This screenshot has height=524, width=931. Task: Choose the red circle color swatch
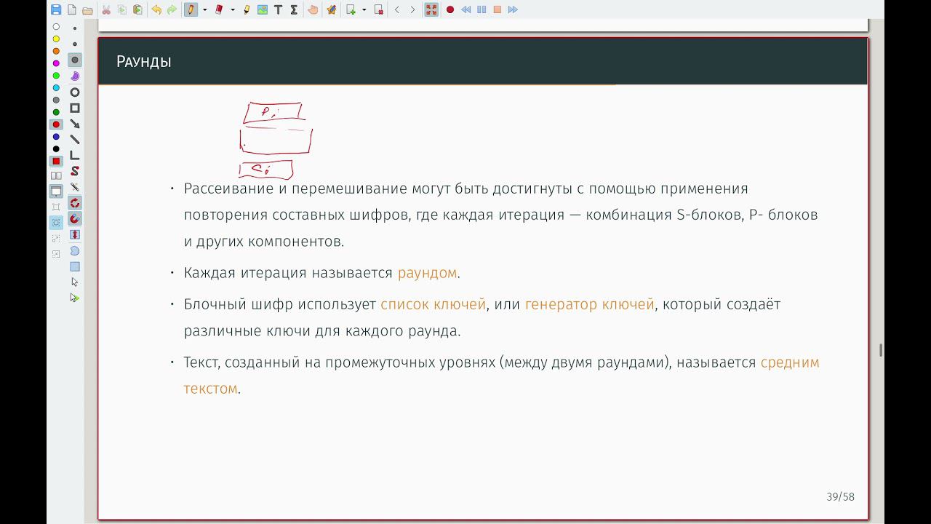56,124
